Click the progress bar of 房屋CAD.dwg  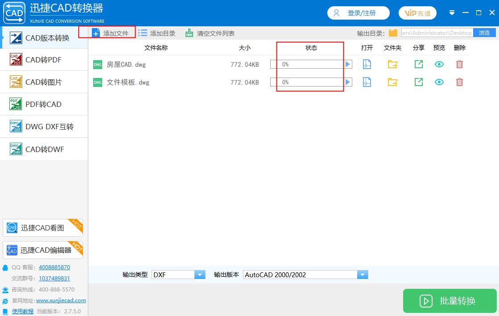tap(308, 64)
